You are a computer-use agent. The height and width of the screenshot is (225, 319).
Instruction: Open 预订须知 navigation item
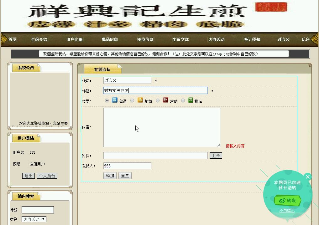pyautogui.click(x=252, y=39)
